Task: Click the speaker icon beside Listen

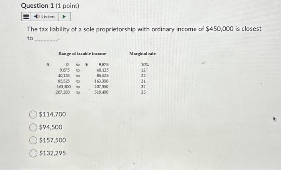Action: point(37,16)
